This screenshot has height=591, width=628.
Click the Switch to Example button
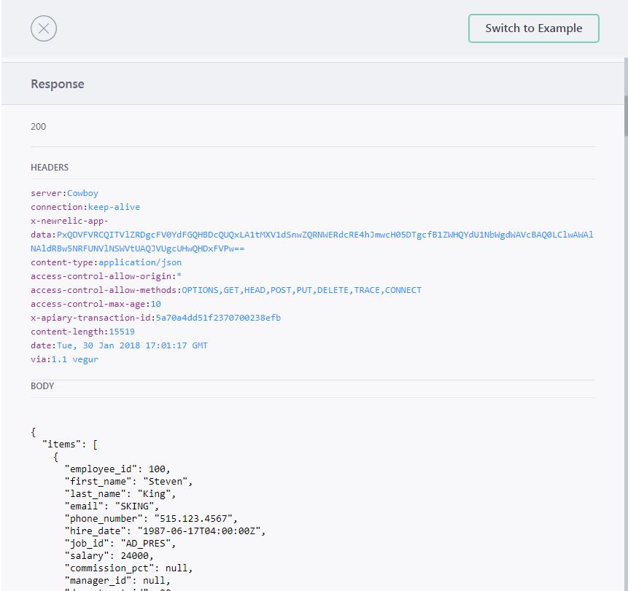point(533,28)
